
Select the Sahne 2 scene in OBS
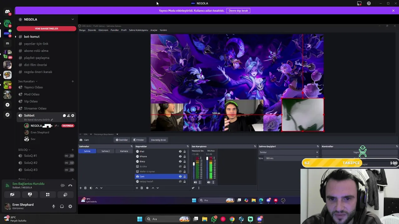105,151
